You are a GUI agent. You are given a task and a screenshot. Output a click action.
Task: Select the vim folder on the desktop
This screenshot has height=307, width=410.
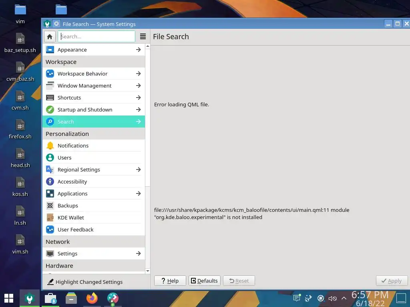point(20,14)
